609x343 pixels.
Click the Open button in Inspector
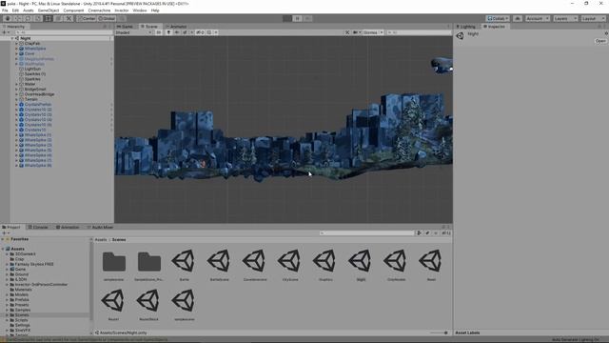point(600,41)
